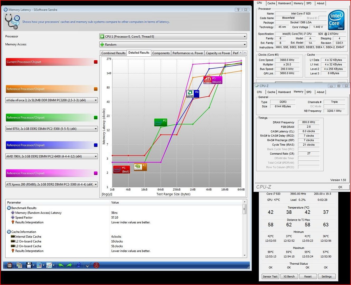Click the green back arrow icon
This screenshot has width=351, height=285.
point(61,265)
